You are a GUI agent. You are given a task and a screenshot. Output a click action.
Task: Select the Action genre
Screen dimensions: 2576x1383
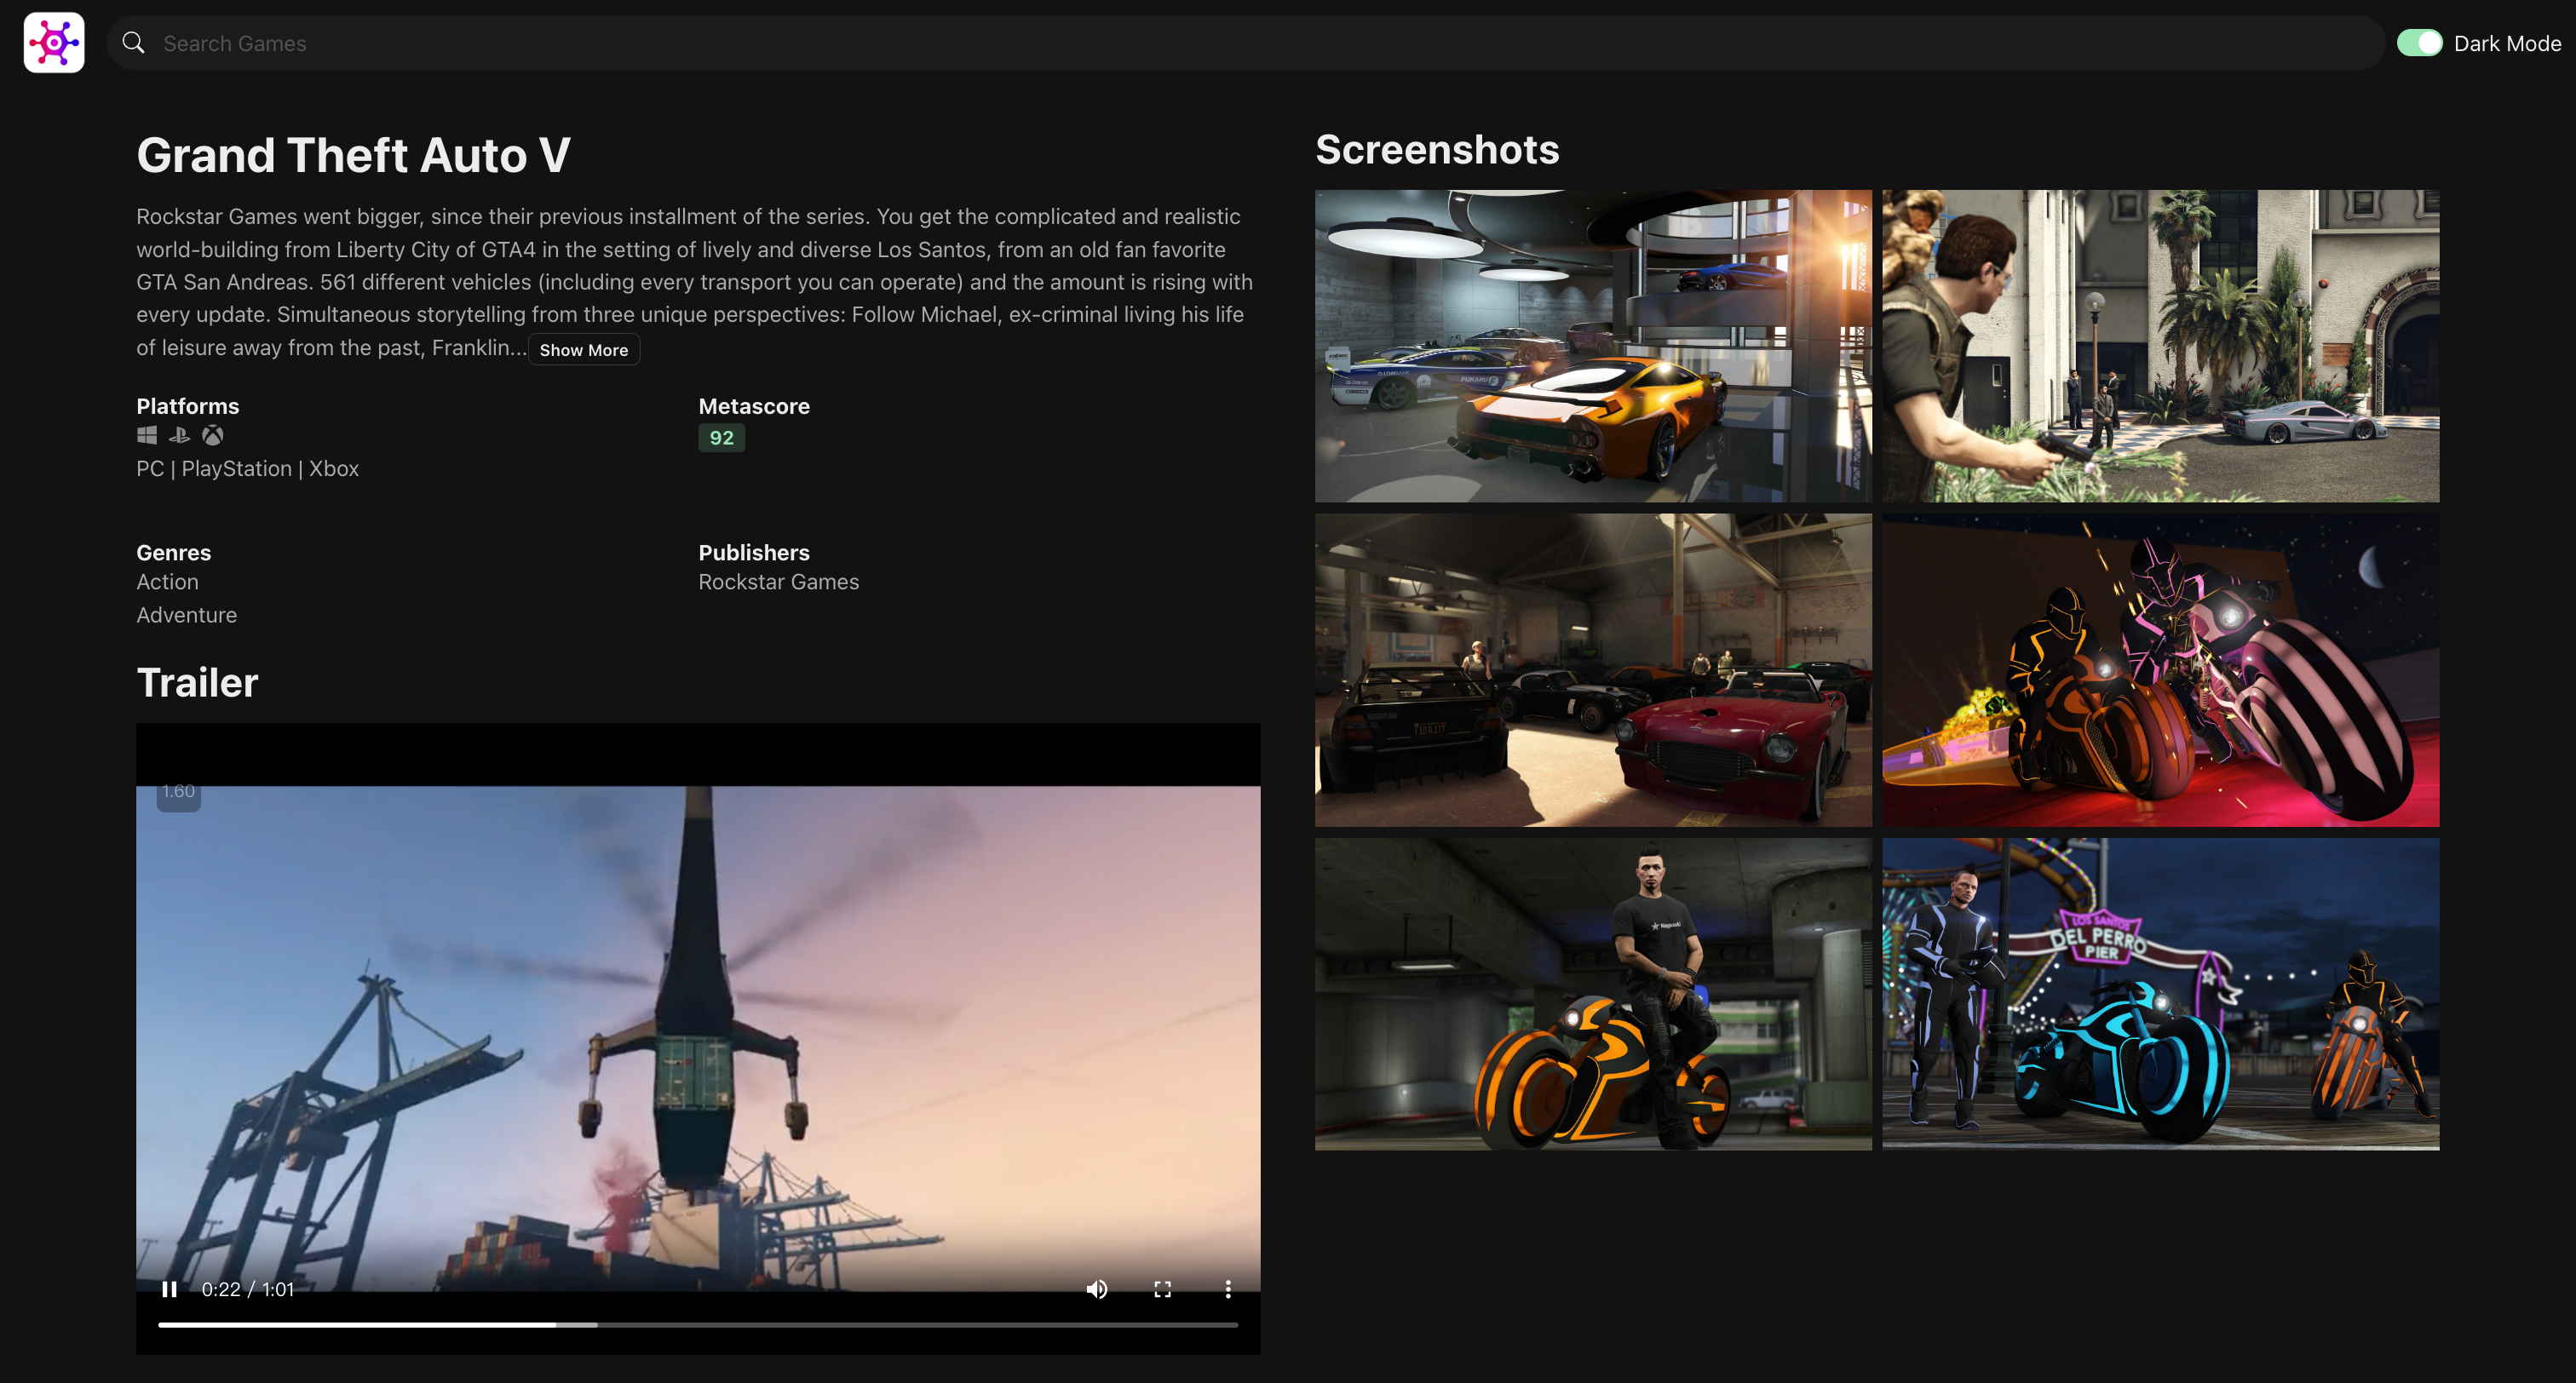[168, 582]
